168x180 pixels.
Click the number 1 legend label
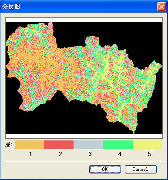(30, 154)
